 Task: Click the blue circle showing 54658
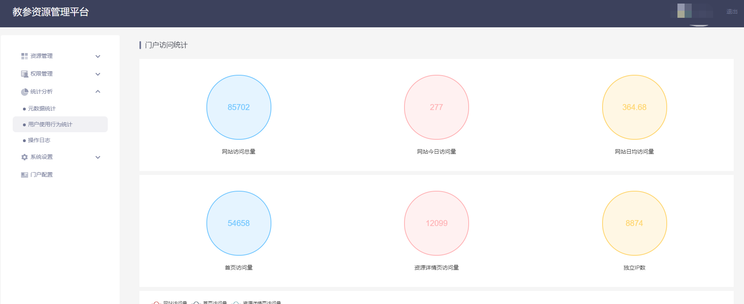239,223
